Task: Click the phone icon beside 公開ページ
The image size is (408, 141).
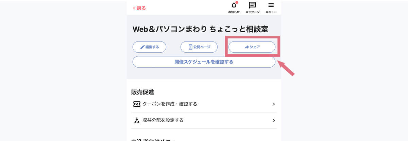Action: click(x=190, y=47)
